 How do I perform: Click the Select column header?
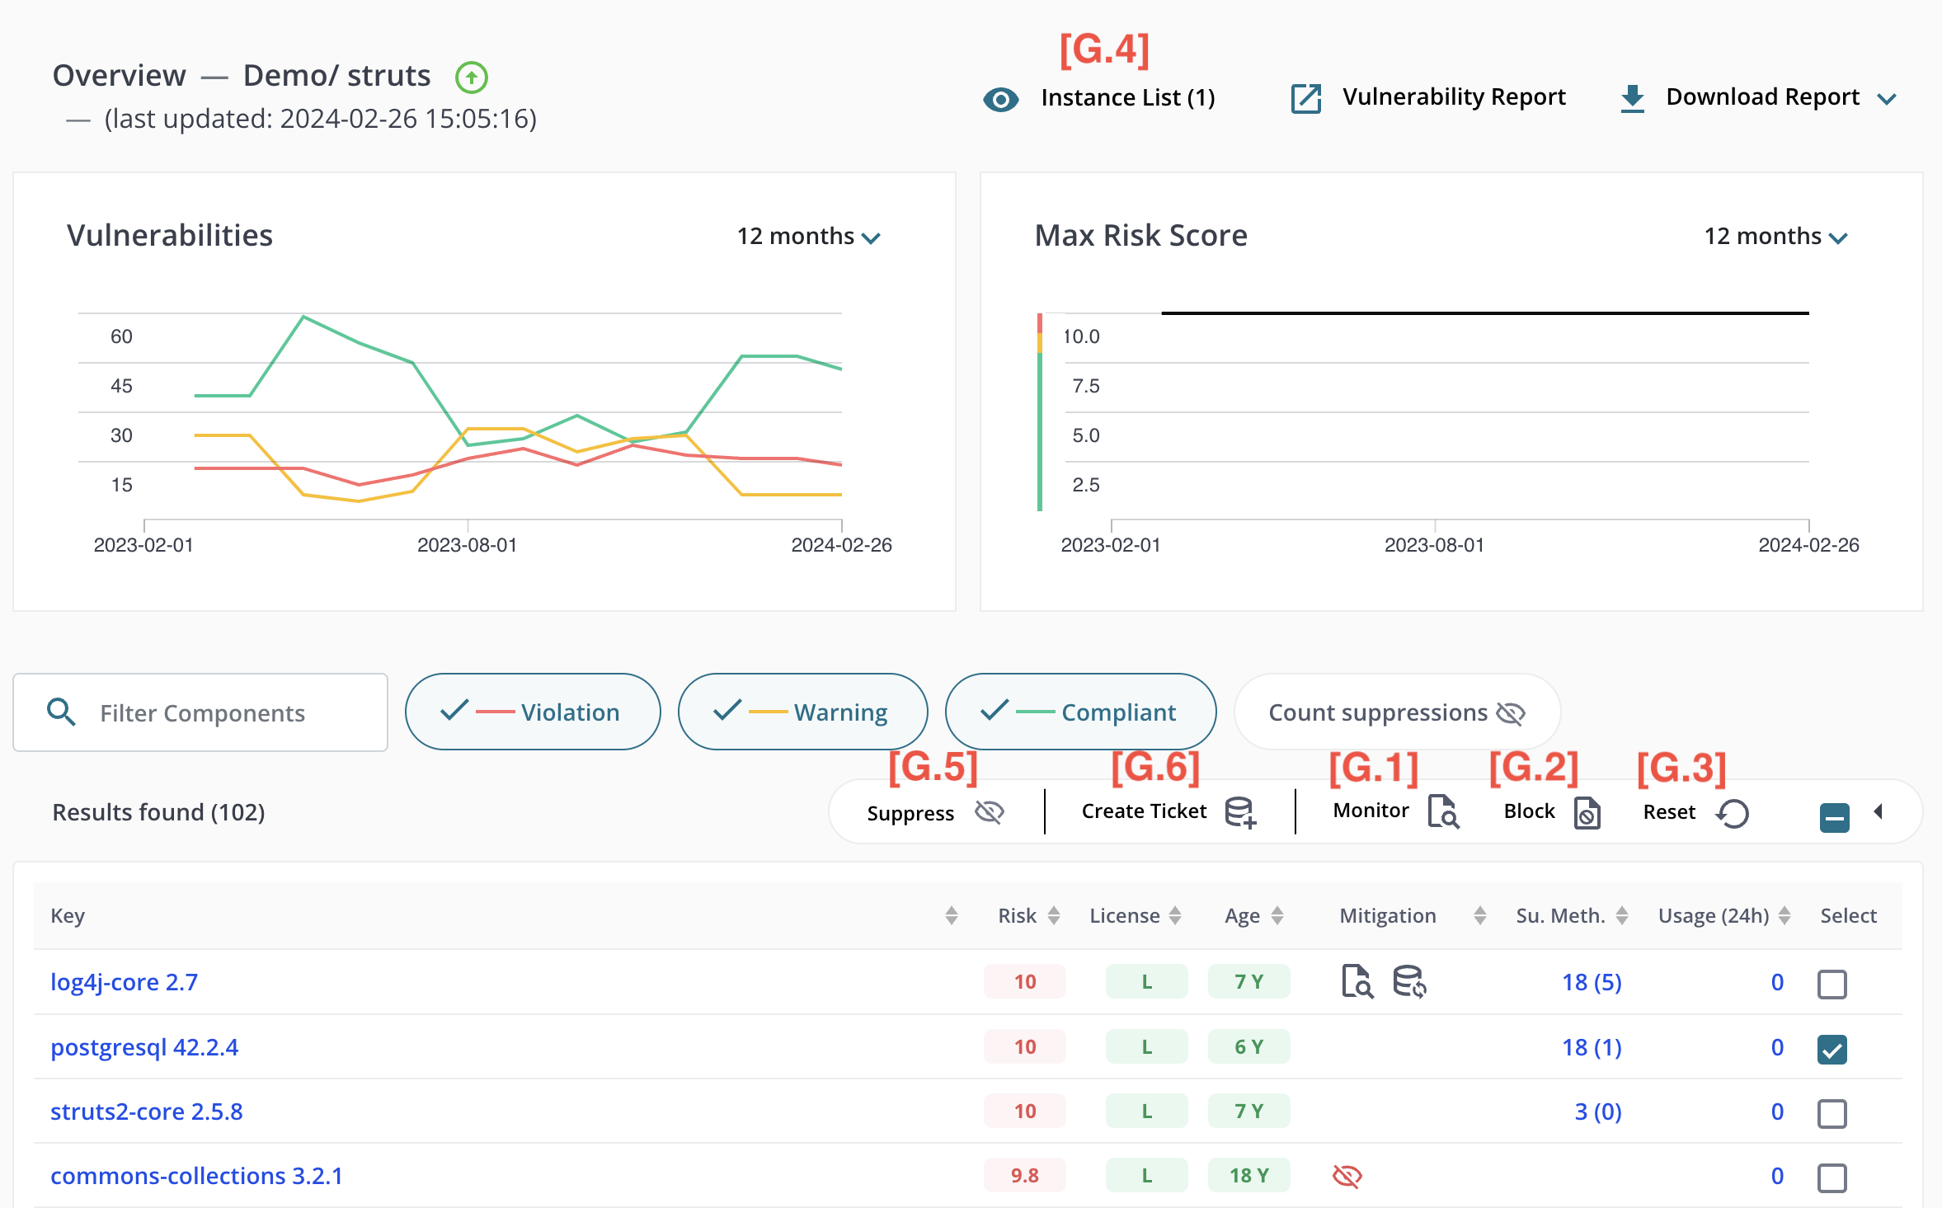pyautogui.click(x=1848, y=915)
